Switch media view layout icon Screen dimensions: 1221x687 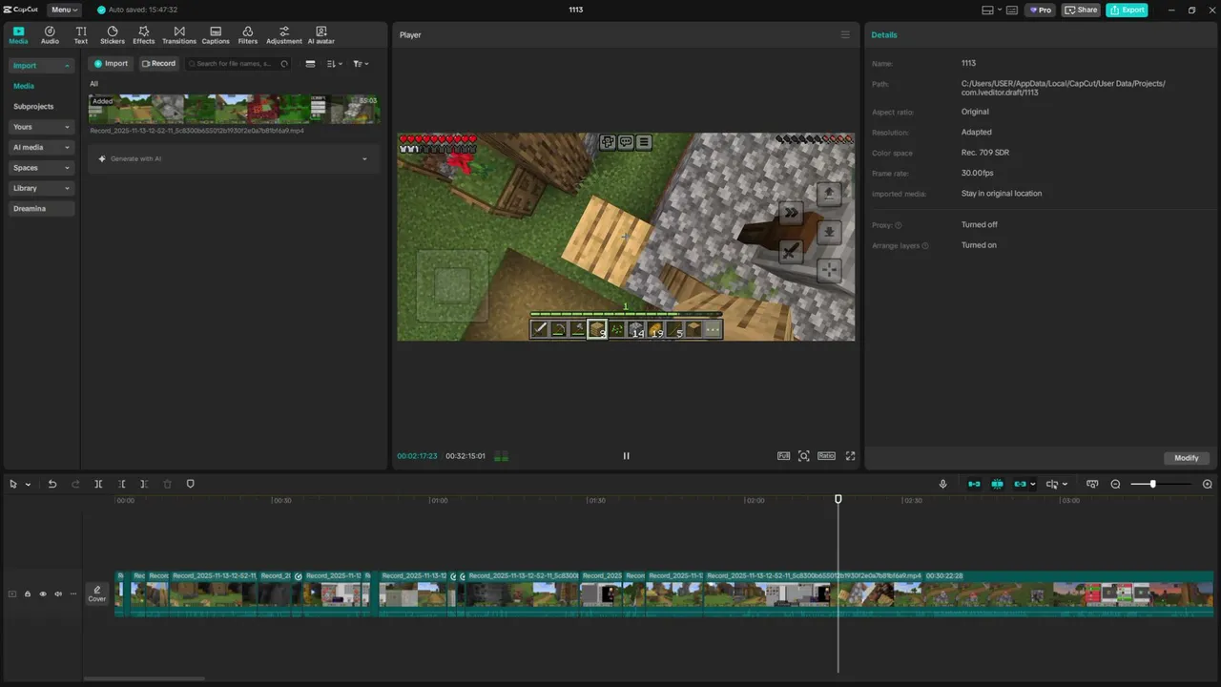click(x=310, y=64)
